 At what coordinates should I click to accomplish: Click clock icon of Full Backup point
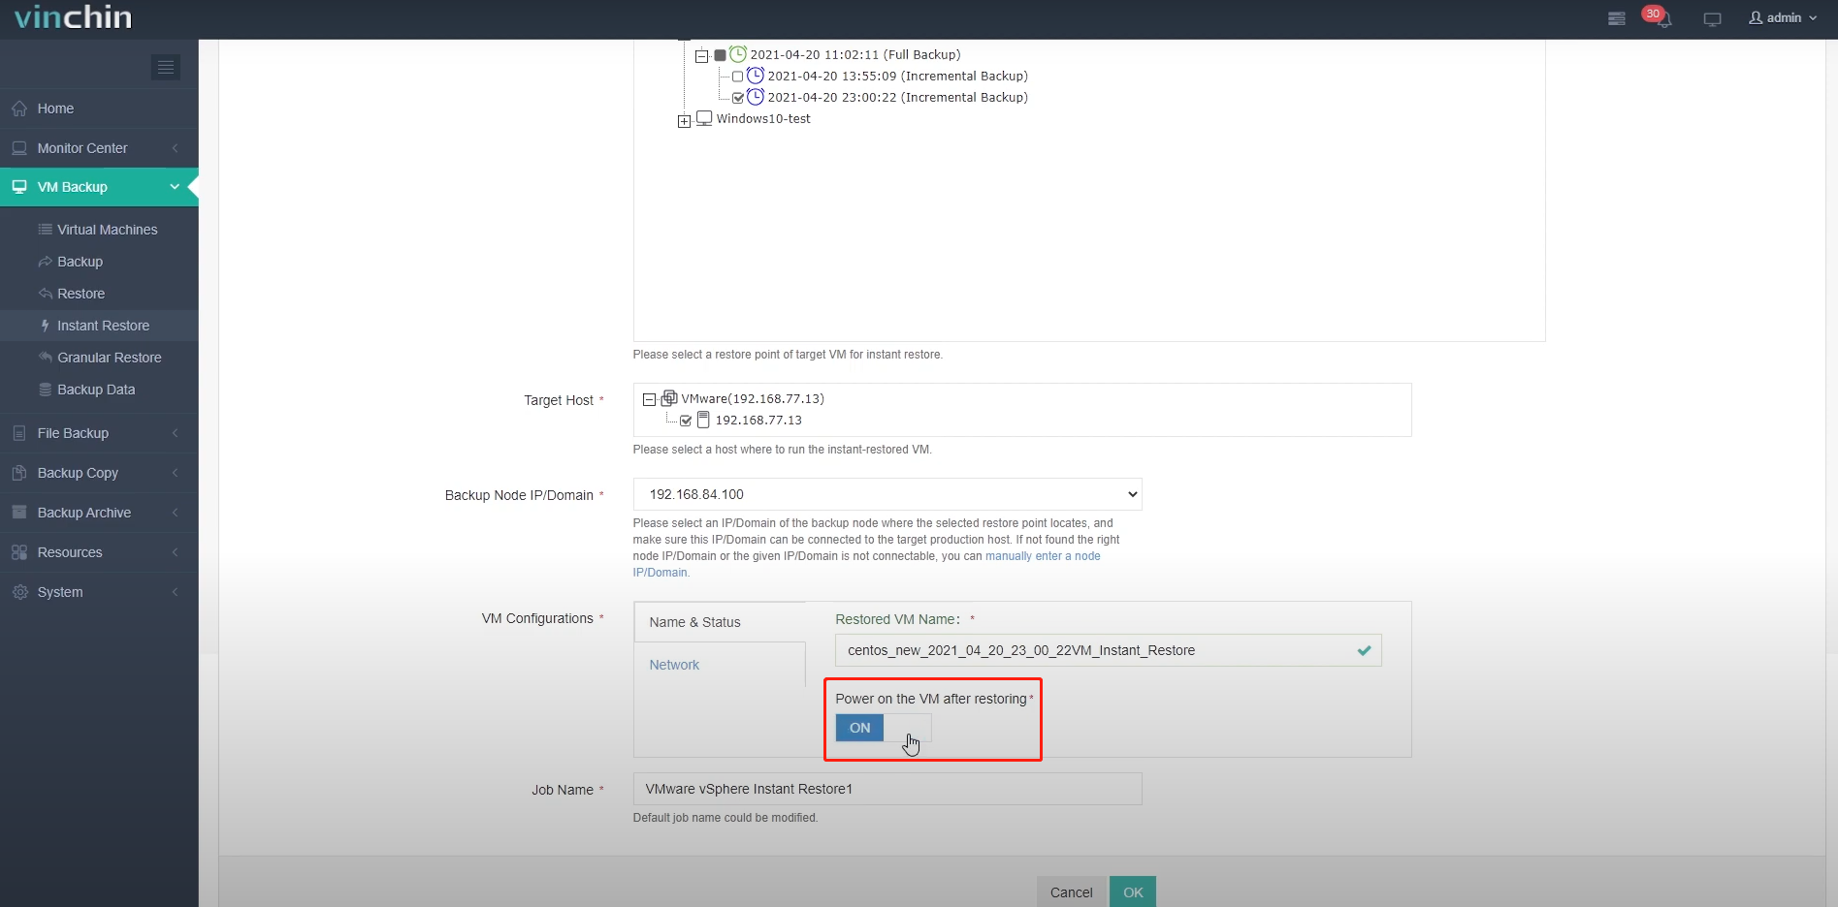(x=738, y=54)
